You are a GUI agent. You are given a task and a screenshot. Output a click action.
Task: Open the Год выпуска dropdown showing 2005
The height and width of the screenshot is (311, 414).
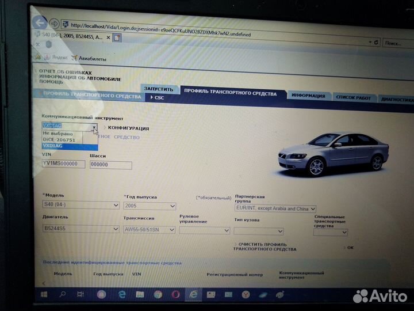click(x=149, y=206)
